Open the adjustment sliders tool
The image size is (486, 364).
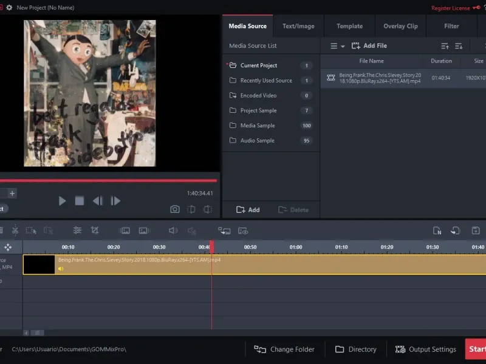click(77, 231)
